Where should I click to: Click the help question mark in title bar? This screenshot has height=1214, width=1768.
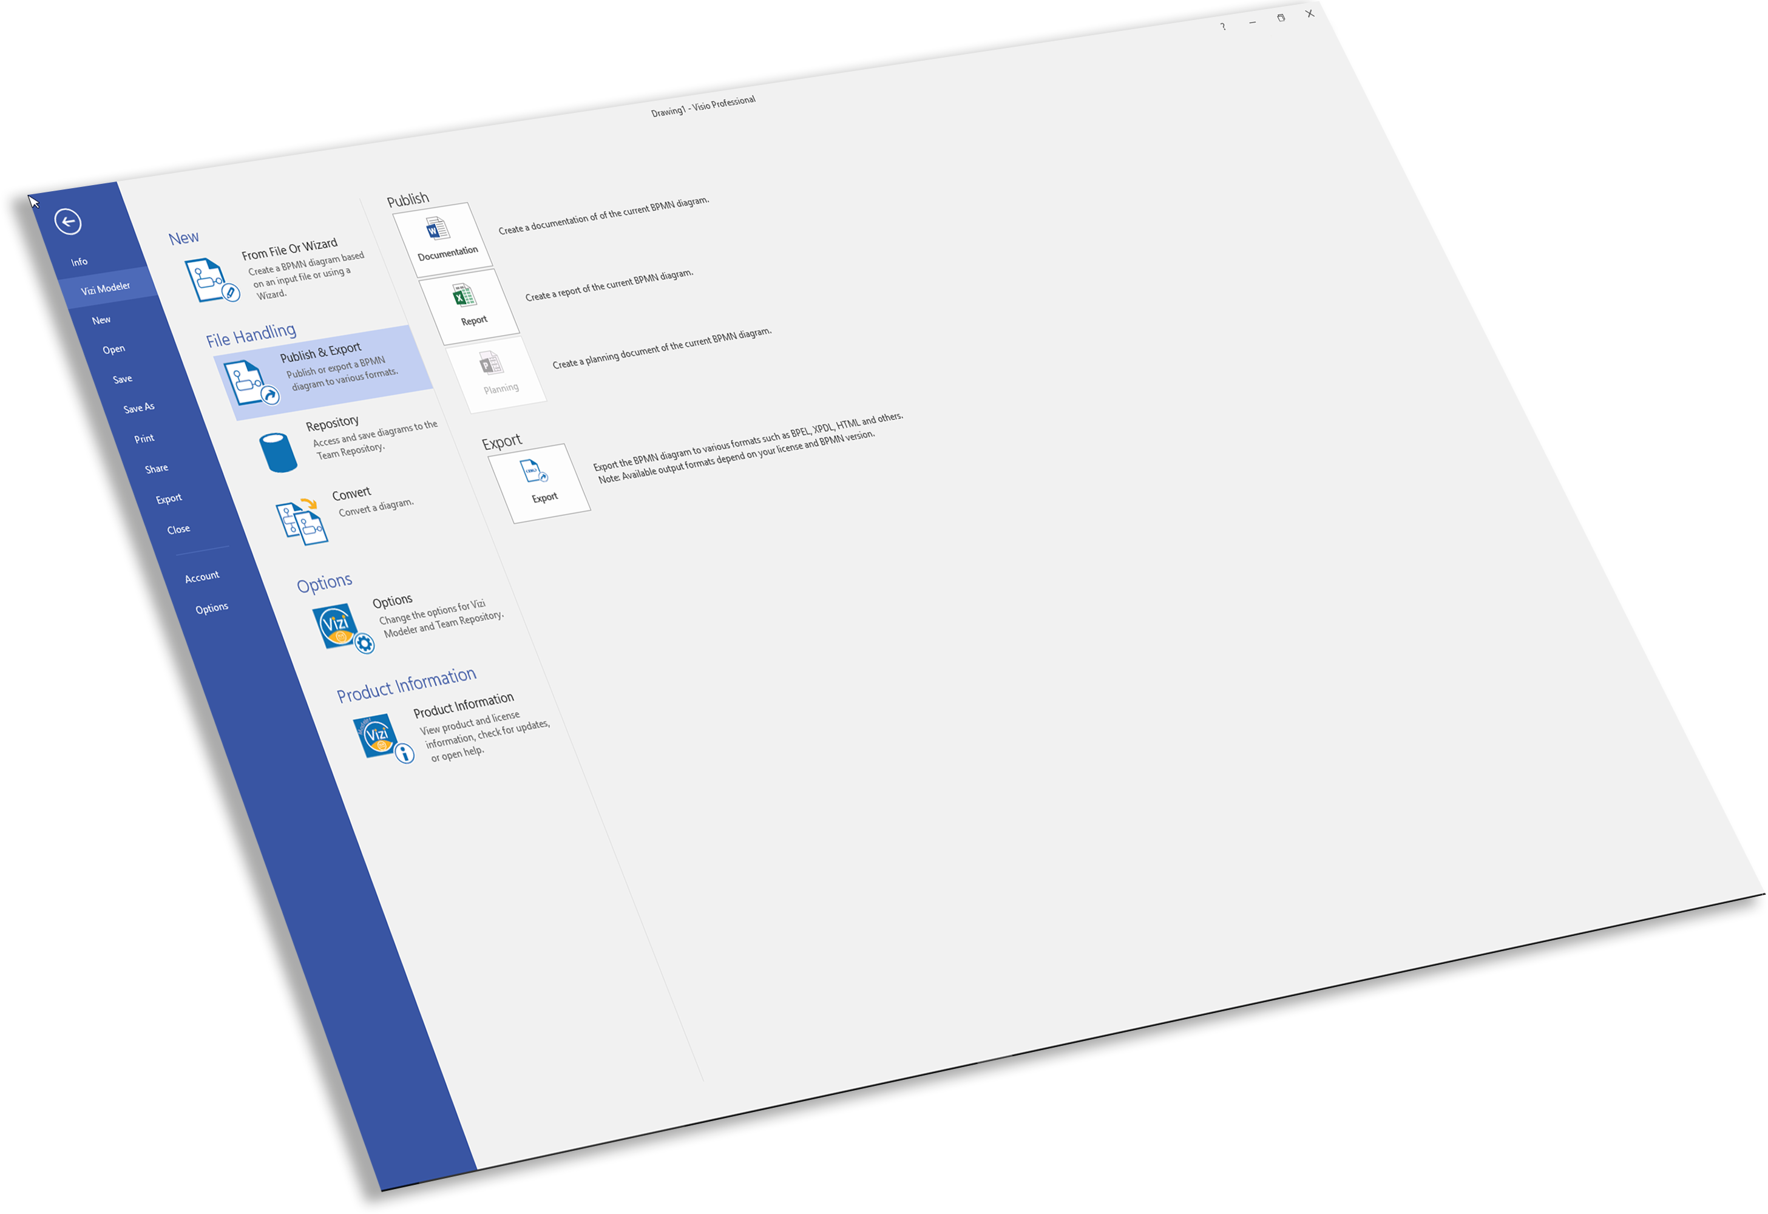[1224, 26]
